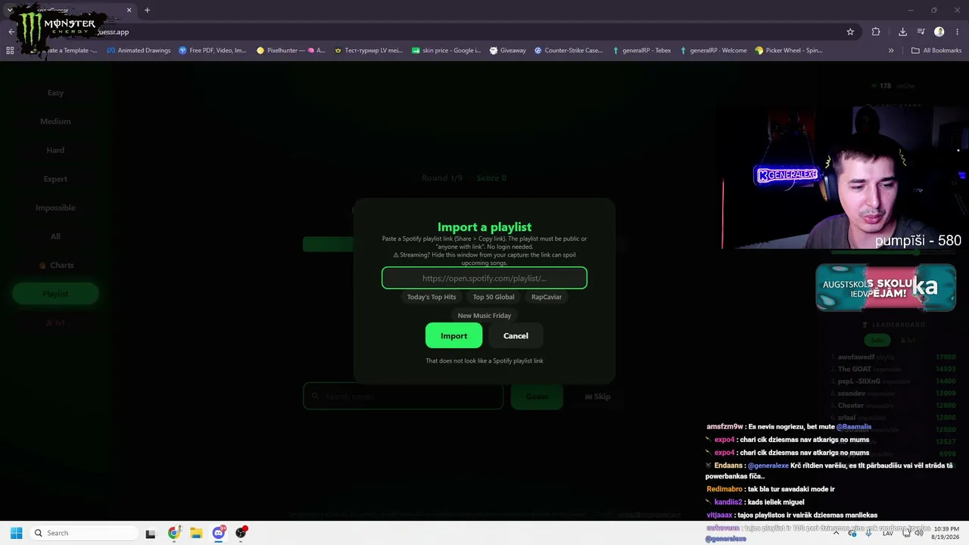Open File Explorer from the taskbar
969x545 pixels.
tap(196, 533)
